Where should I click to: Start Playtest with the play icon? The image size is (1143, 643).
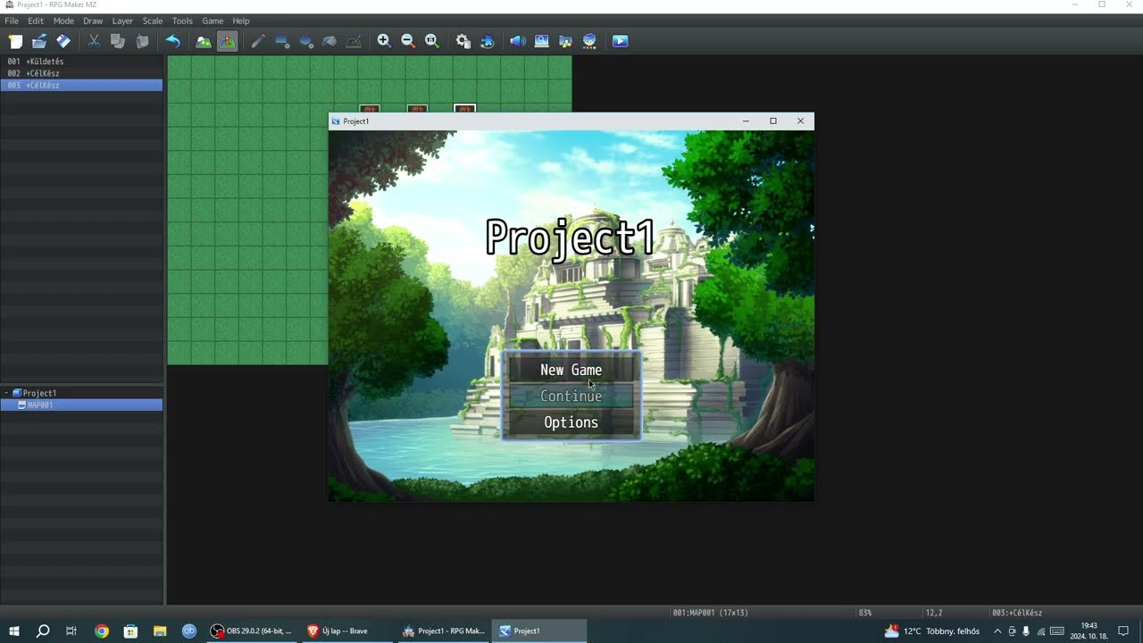(620, 41)
